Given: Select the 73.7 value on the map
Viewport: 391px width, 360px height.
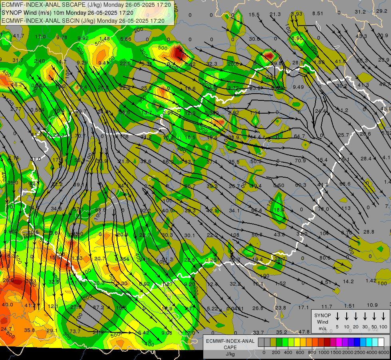Looking at the screenshot, I should point(75,331).
